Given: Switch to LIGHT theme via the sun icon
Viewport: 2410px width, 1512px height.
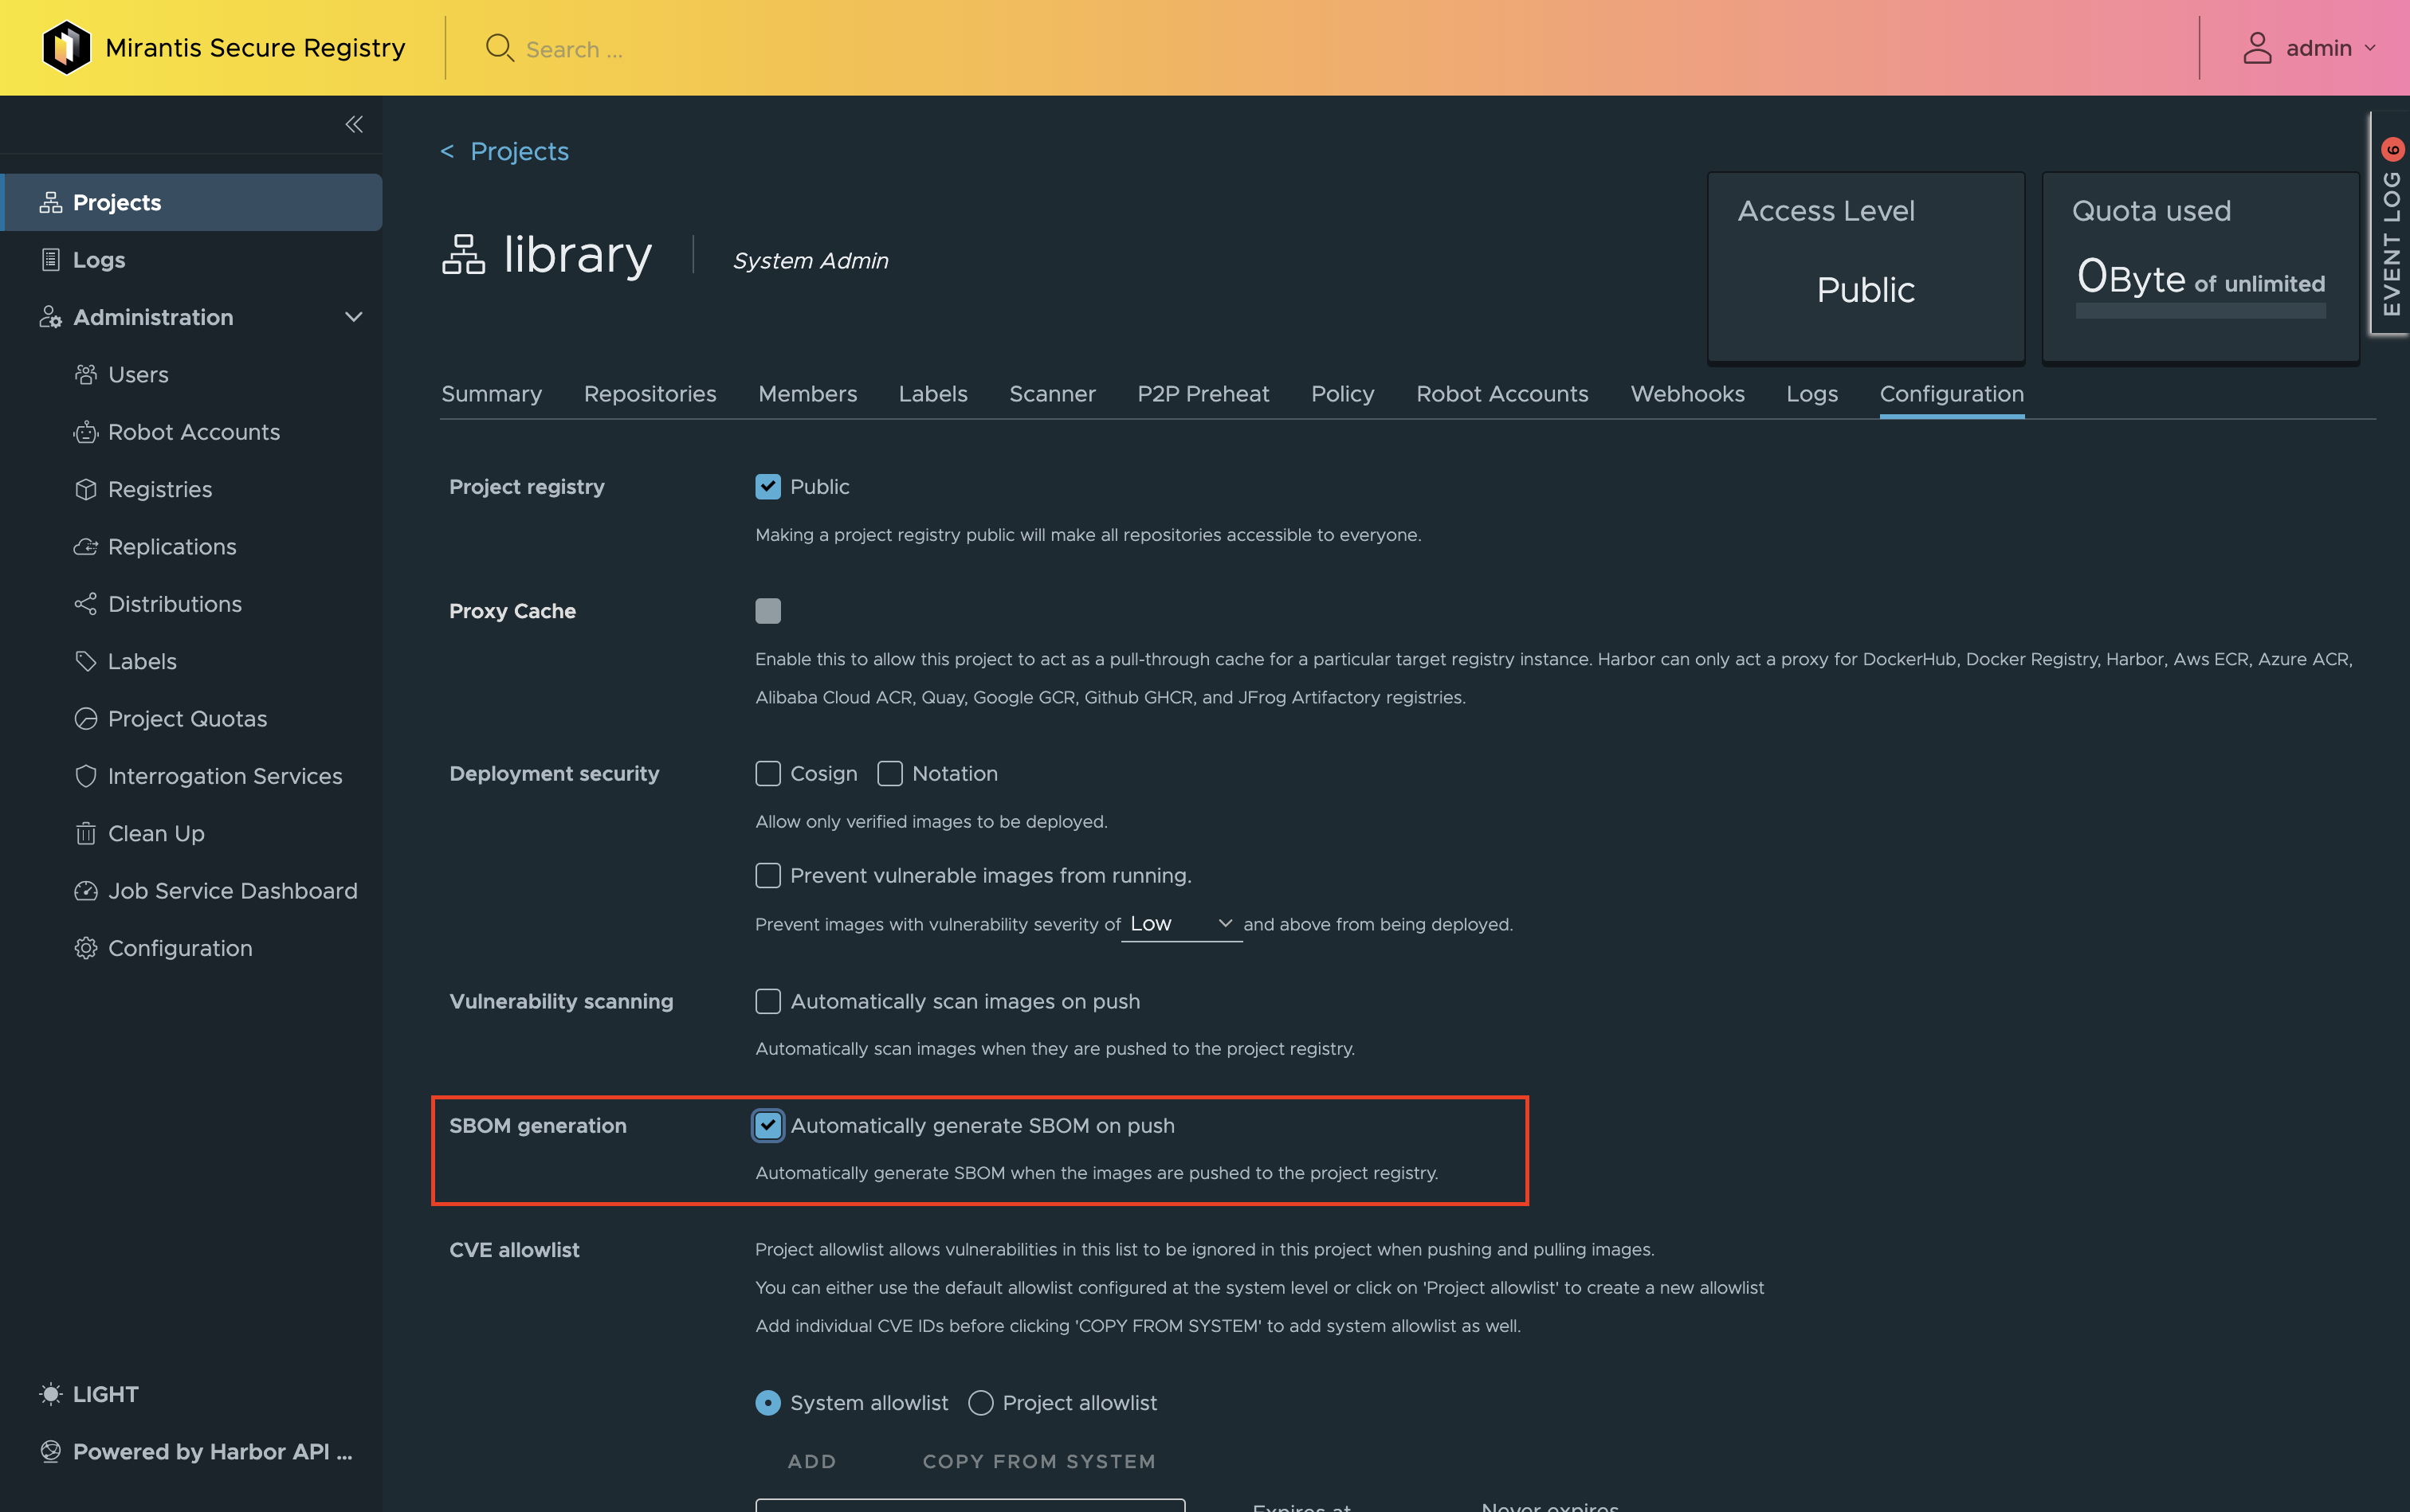Looking at the screenshot, I should (x=50, y=1394).
